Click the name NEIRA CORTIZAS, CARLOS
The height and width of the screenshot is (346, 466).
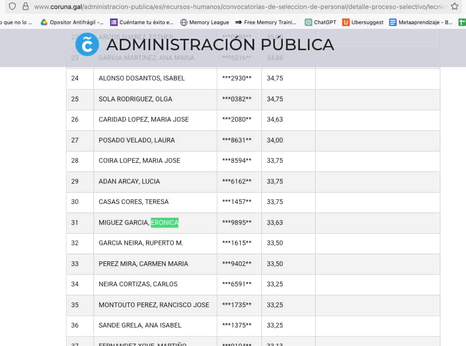pyautogui.click(x=138, y=284)
